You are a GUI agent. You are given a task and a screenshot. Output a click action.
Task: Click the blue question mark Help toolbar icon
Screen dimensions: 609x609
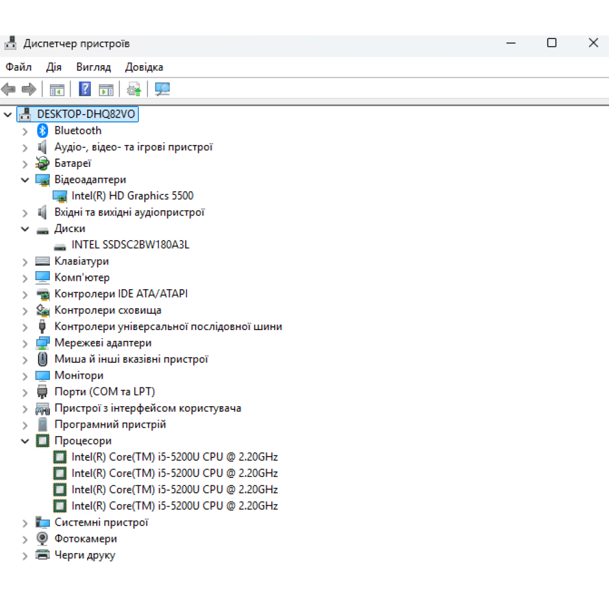pyautogui.click(x=85, y=90)
